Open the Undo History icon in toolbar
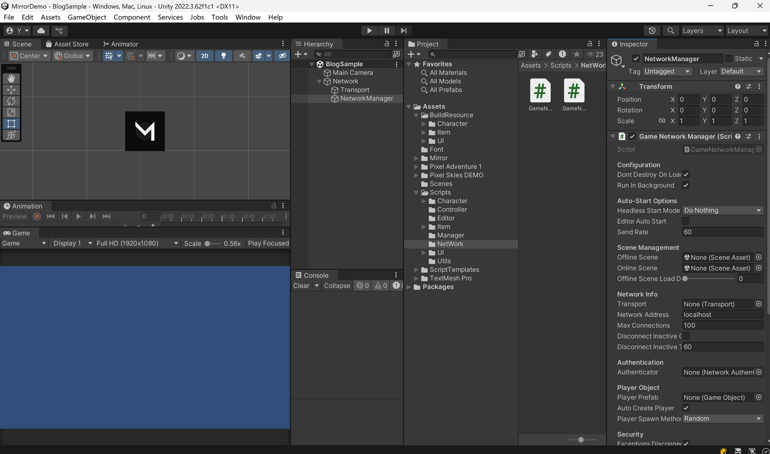This screenshot has width=770, height=454. pos(652,31)
